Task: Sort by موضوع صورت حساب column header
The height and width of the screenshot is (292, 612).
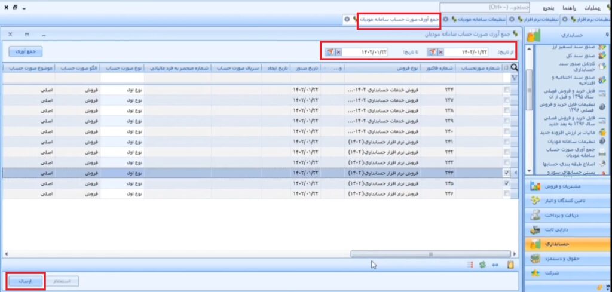Action: [29, 68]
